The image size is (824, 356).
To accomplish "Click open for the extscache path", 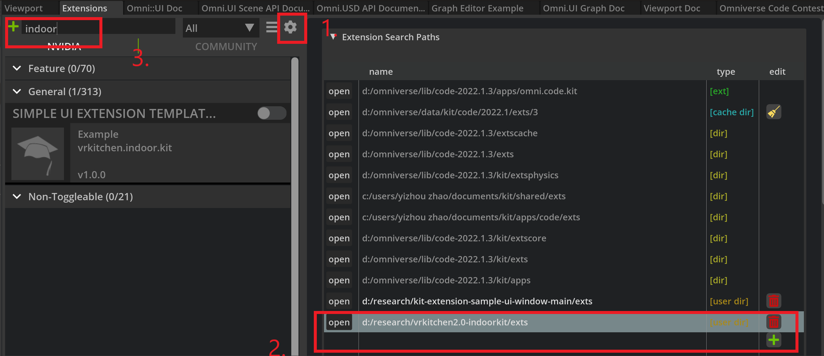I will coord(339,133).
